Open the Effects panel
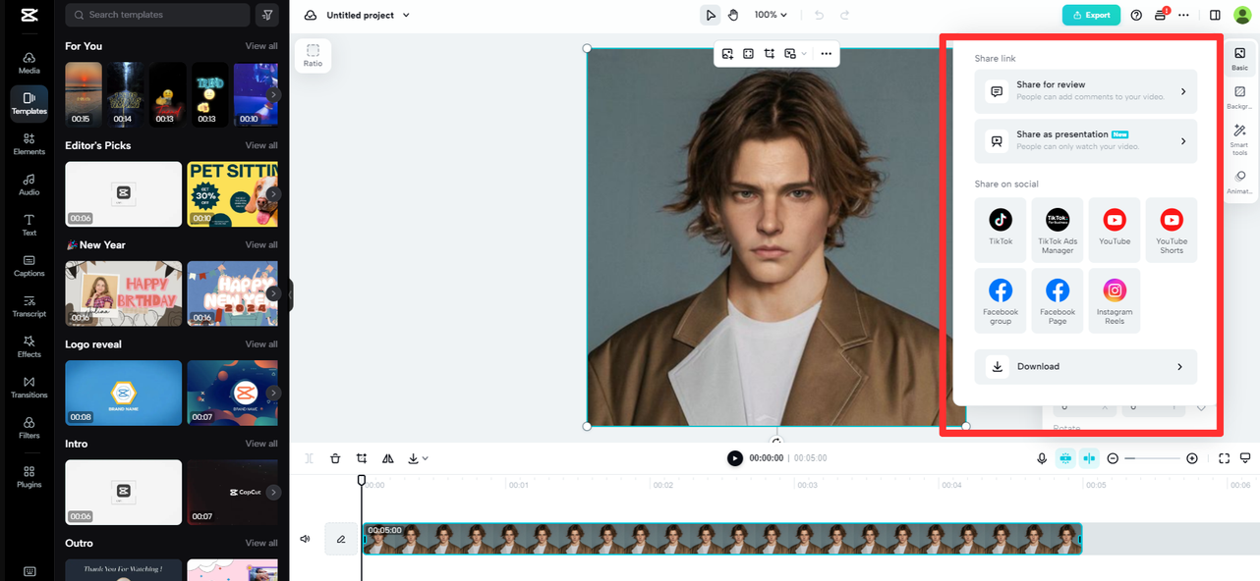Screen dimensions: 1260x581 coord(29,346)
